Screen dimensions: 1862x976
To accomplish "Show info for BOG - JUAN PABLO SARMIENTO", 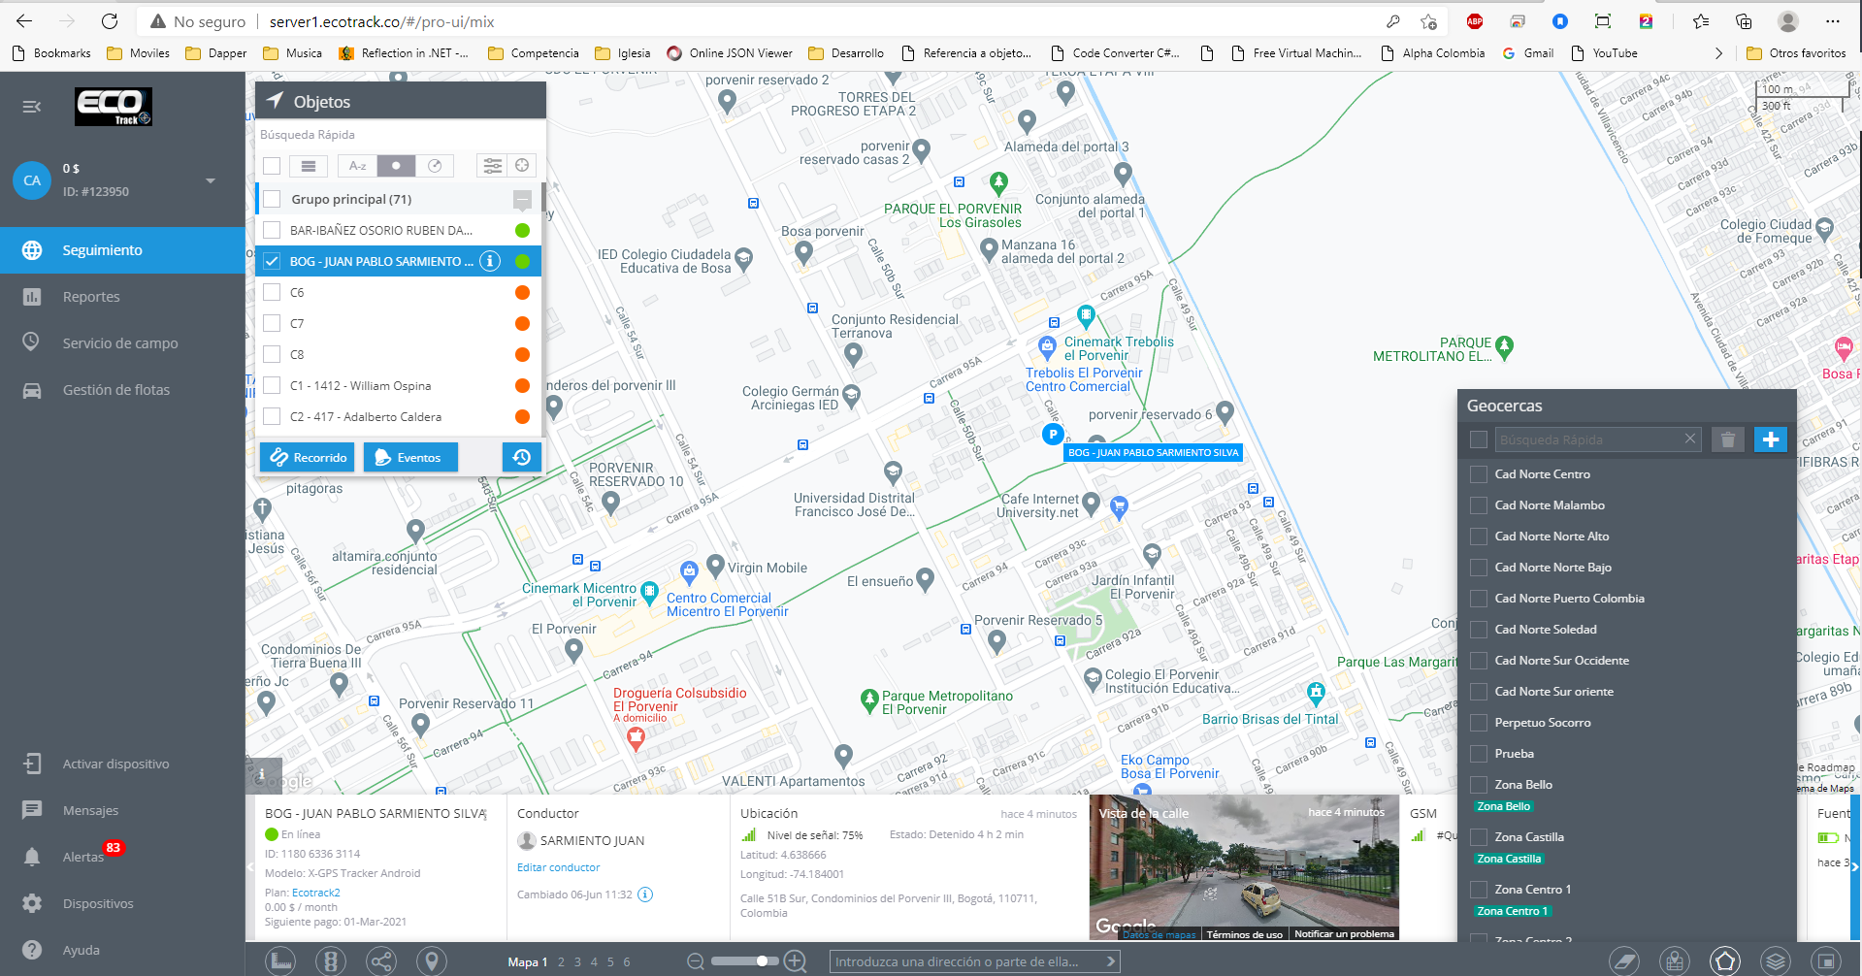I will (x=491, y=261).
